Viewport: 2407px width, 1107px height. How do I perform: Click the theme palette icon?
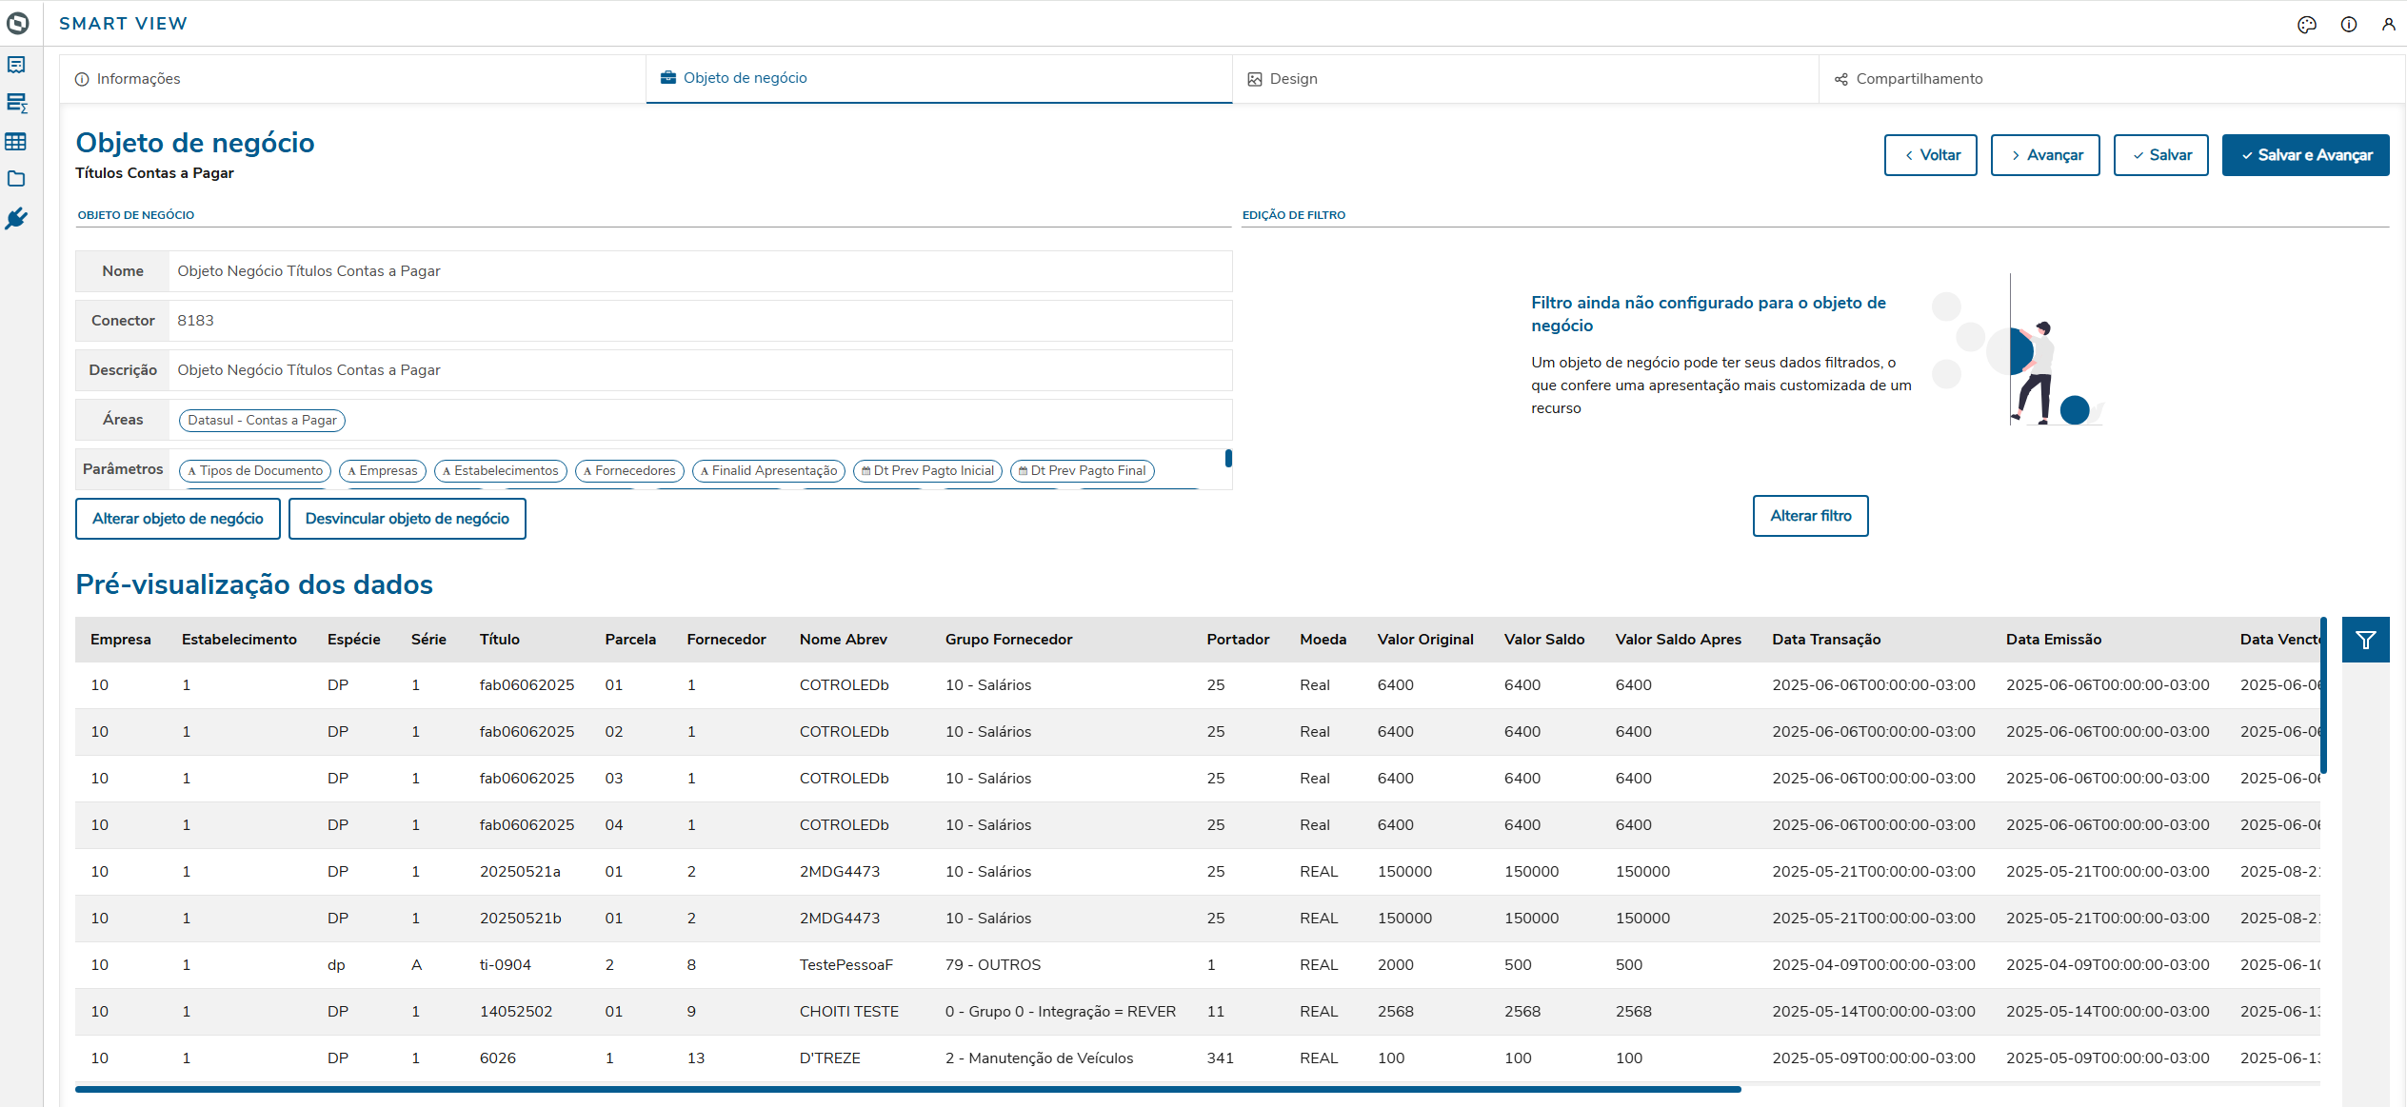(2306, 25)
